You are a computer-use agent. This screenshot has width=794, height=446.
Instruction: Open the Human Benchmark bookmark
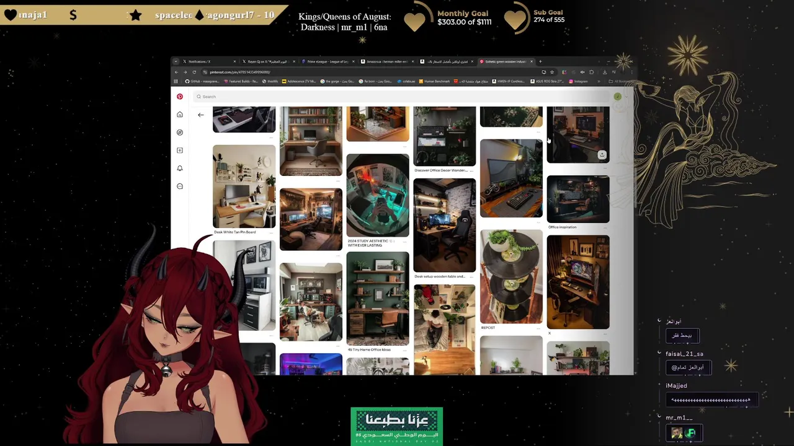435,81
